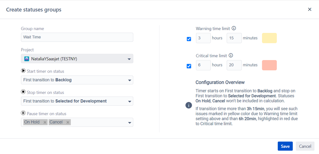Remove the On Hold status tag

click(x=45, y=122)
